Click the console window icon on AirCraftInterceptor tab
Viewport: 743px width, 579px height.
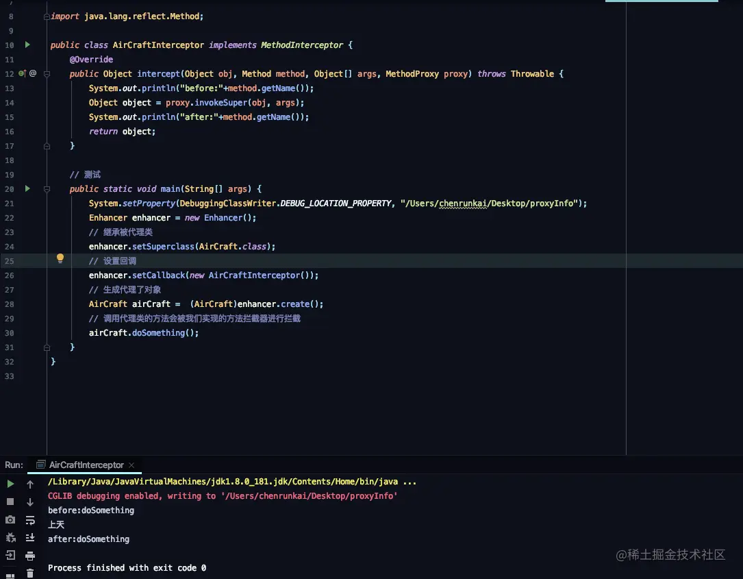coord(41,465)
